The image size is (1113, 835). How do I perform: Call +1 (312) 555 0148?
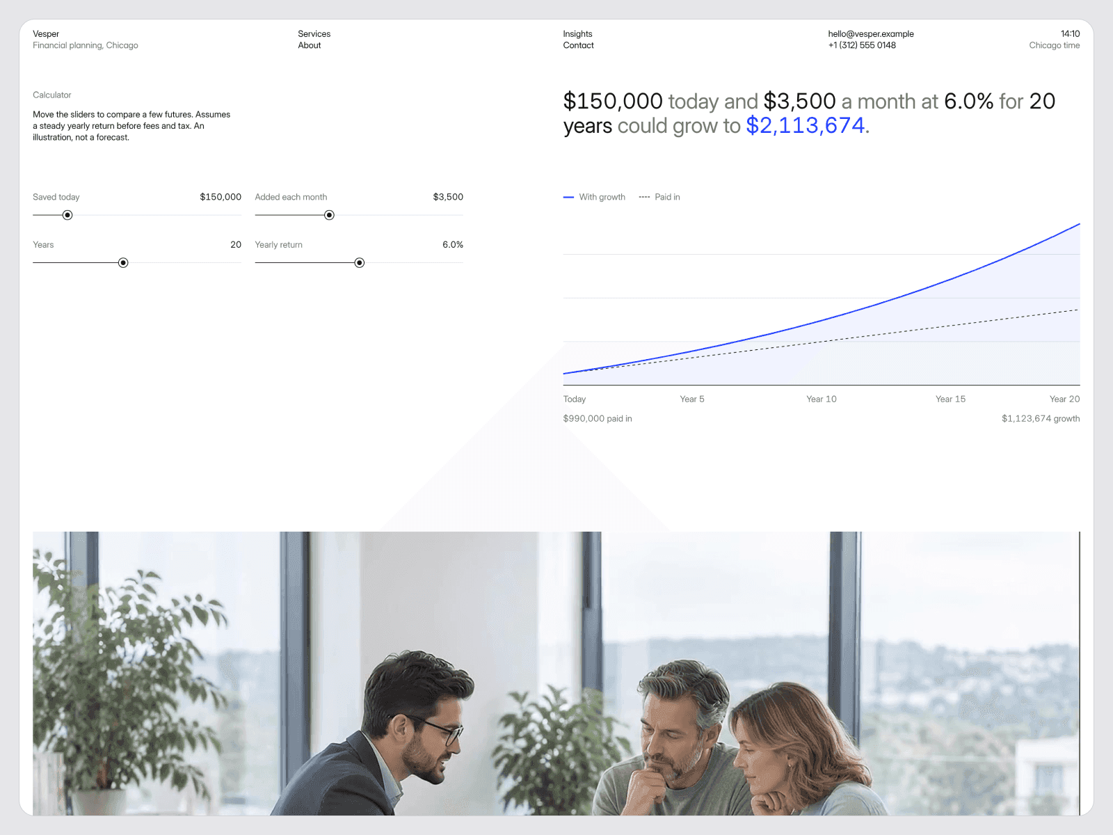[x=862, y=45]
